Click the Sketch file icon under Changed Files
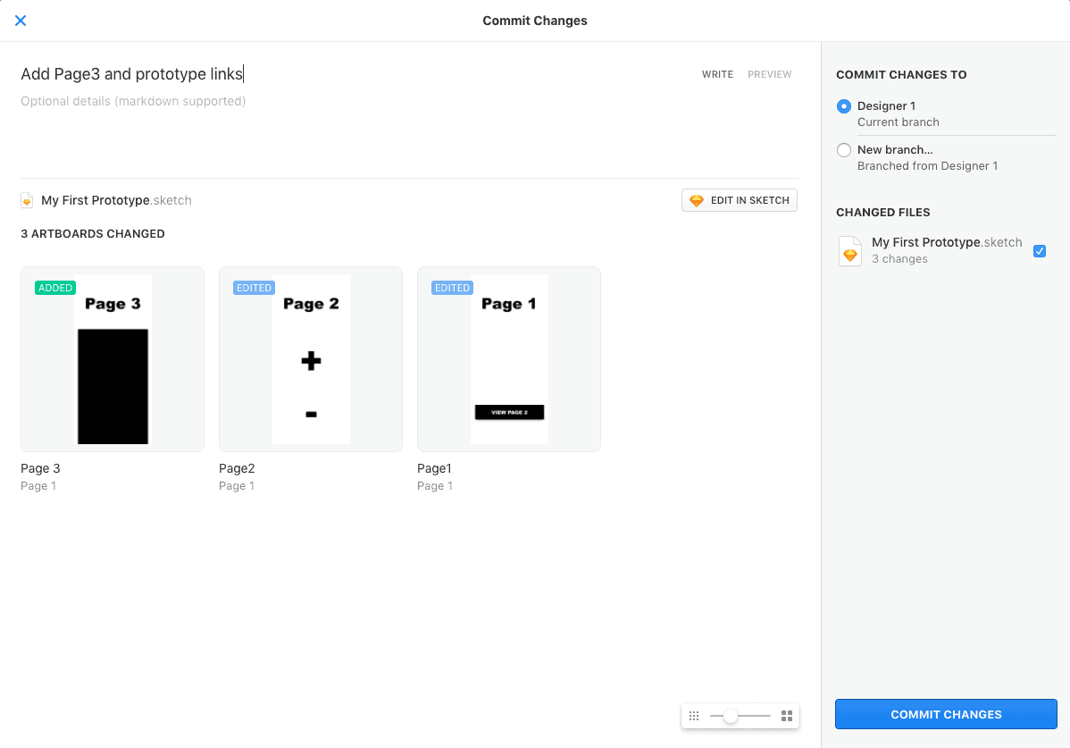The height and width of the screenshot is (748, 1070). pos(849,251)
